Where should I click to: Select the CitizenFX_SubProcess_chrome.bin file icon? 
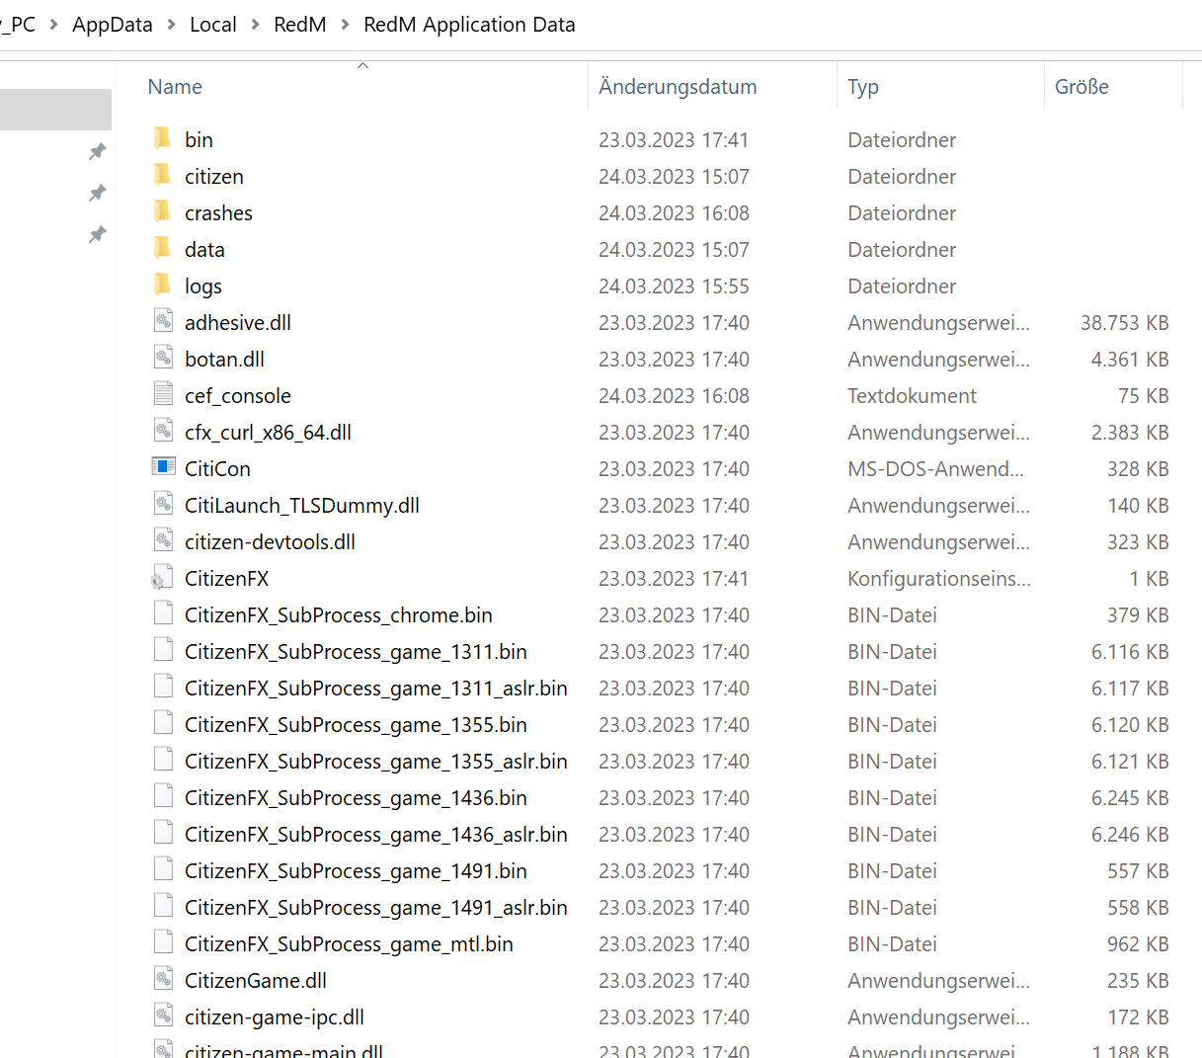click(163, 613)
